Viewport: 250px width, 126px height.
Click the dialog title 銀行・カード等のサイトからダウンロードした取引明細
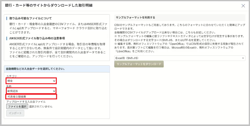point(49,6)
